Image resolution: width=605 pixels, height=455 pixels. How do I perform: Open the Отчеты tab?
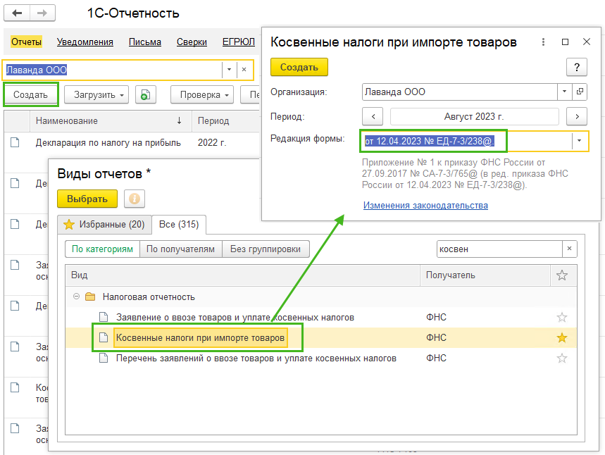pos(26,42)
